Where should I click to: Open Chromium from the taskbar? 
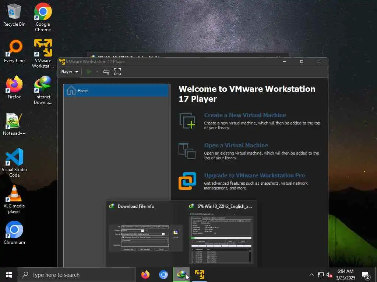click(x=163, y=275)
